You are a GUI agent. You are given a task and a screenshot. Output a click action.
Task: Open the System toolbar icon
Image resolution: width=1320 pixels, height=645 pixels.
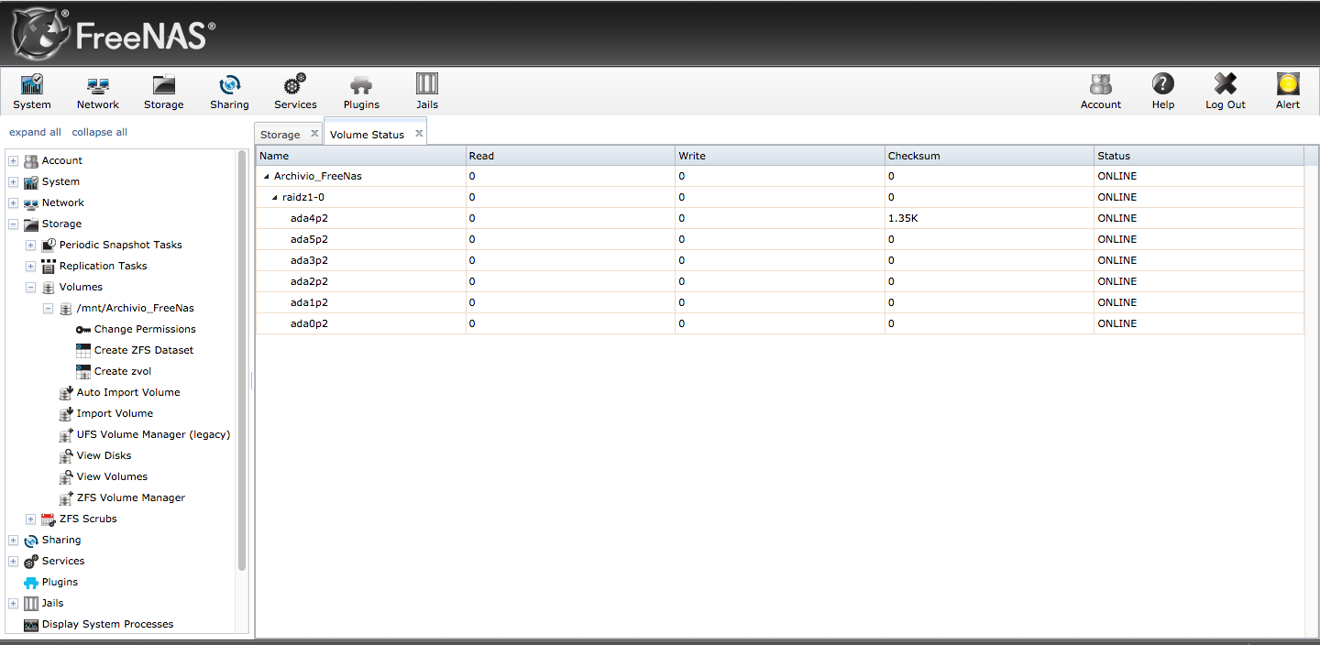pyautogui.click(x=32, y=85)
